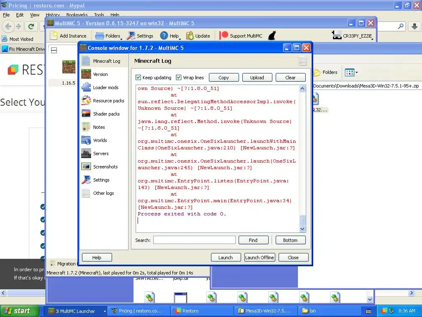Switch to Restoro taskbar item

(203, 311)
